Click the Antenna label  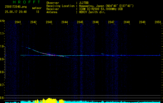click(52, 12)
